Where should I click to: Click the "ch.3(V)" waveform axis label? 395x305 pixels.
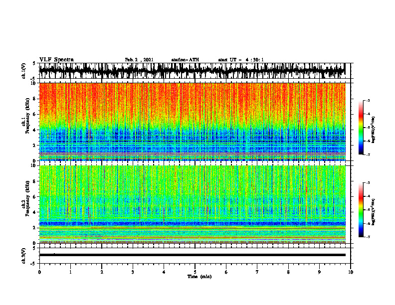coord(24,256)
